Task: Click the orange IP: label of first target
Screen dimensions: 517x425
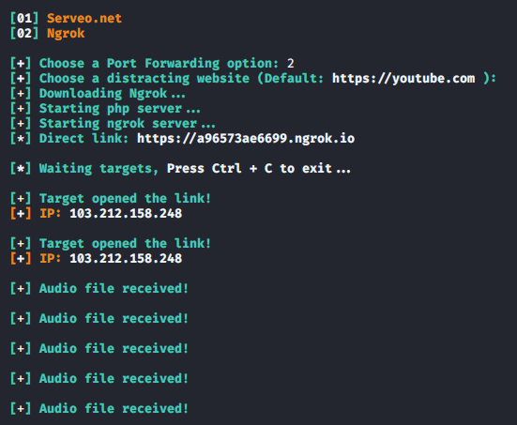Action: coord(50,214)
